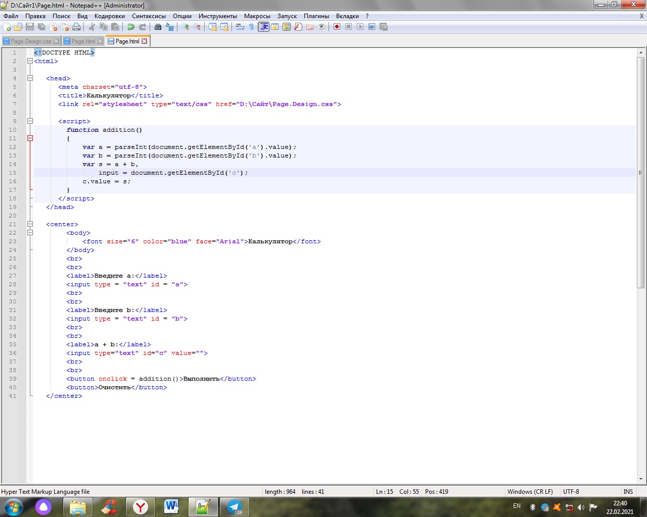Close the Page.Design.css tab
647x517 pixels.
click(56, 41)
